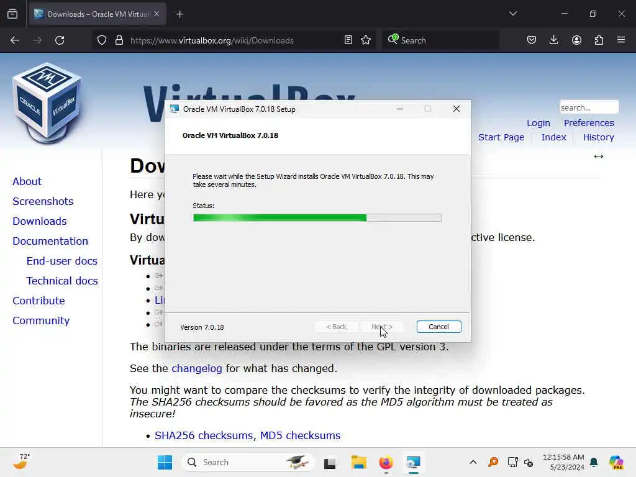Open the tracking protection shield icon
This screenshot has height=477, width=636.
coord(102,40)
